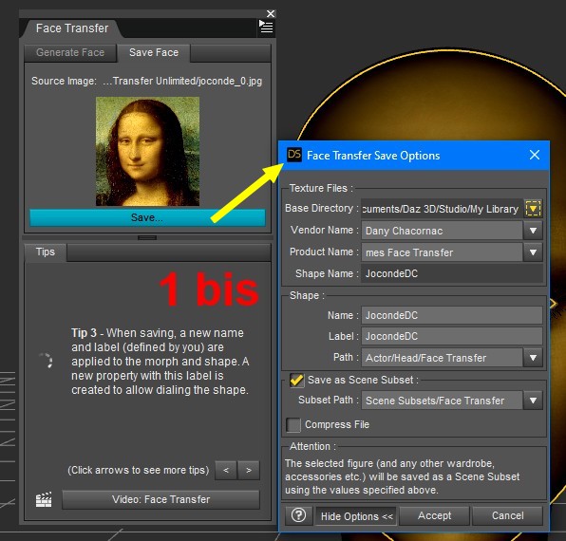Open the Video: Face Transfer button

(160, 499)
